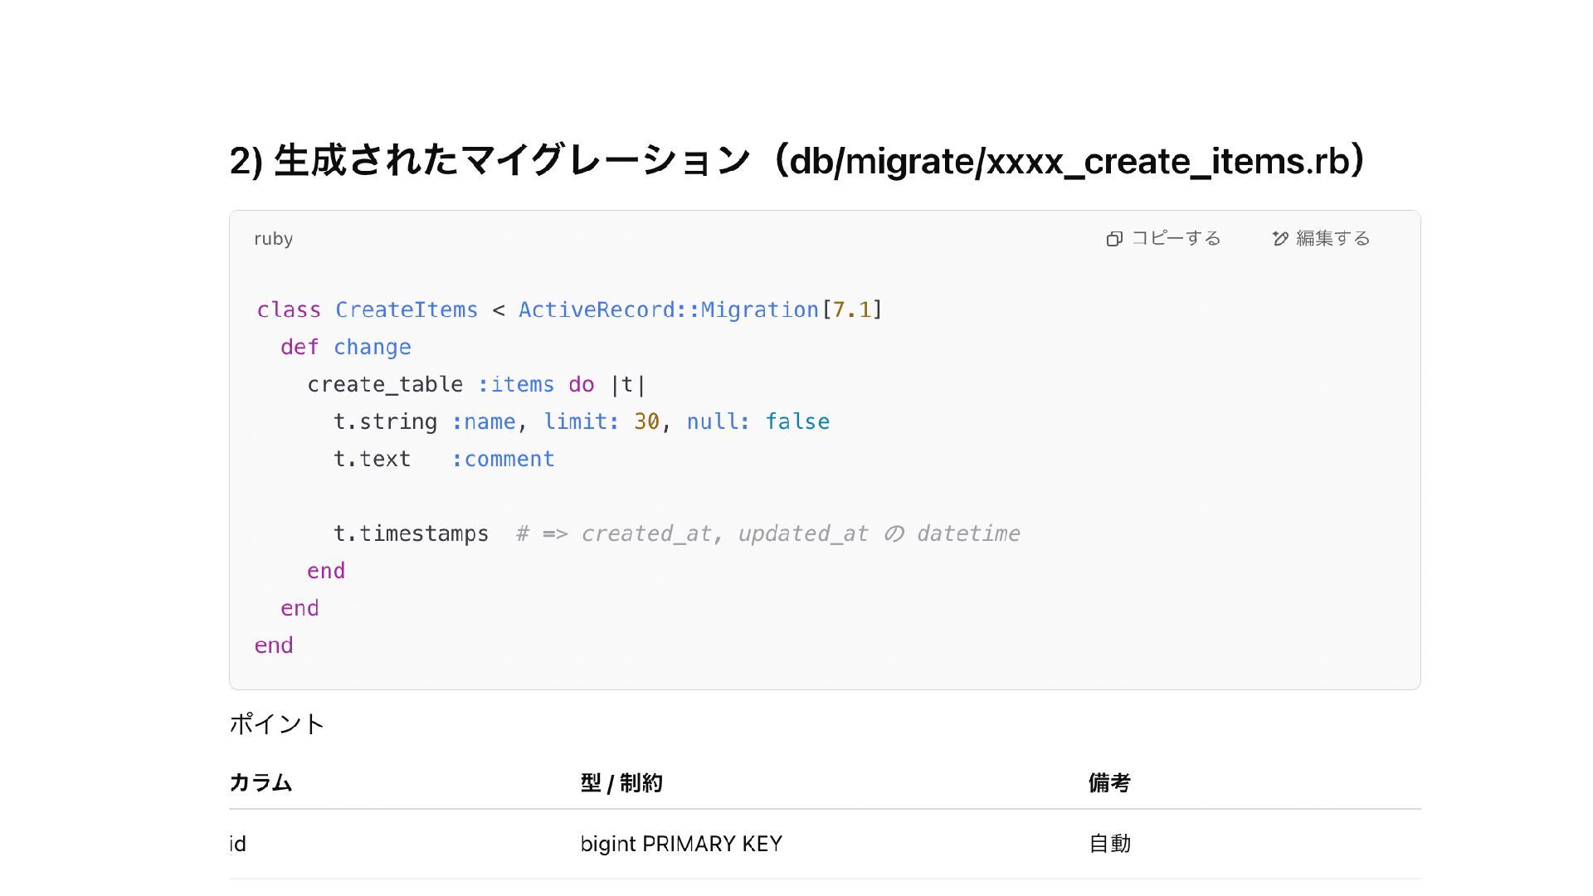The height and width of the screenshot is (896, 1593).
Task: Click t.timestamps in the code
Action: pyautogui.click(x=411, y=534)
